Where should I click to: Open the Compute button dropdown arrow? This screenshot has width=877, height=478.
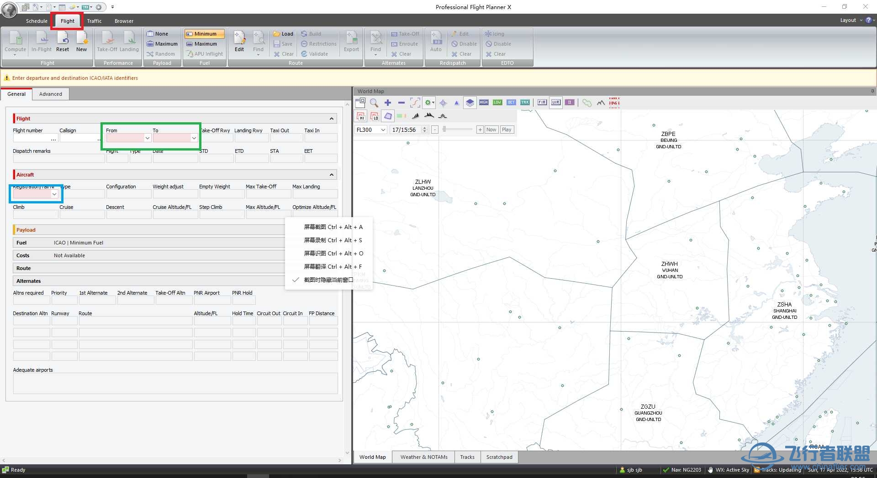pyautogui.click(x=15, y=55)
